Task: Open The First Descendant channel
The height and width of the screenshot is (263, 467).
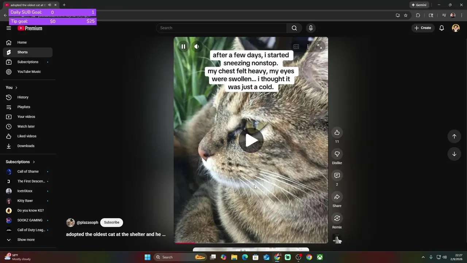Action: 28,181
